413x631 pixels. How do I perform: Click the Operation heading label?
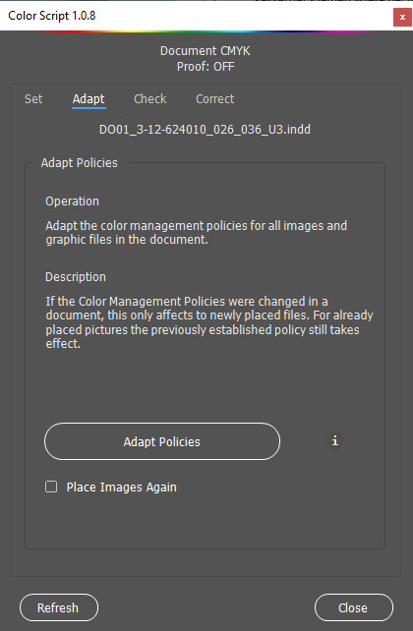(x=72, y=201)
